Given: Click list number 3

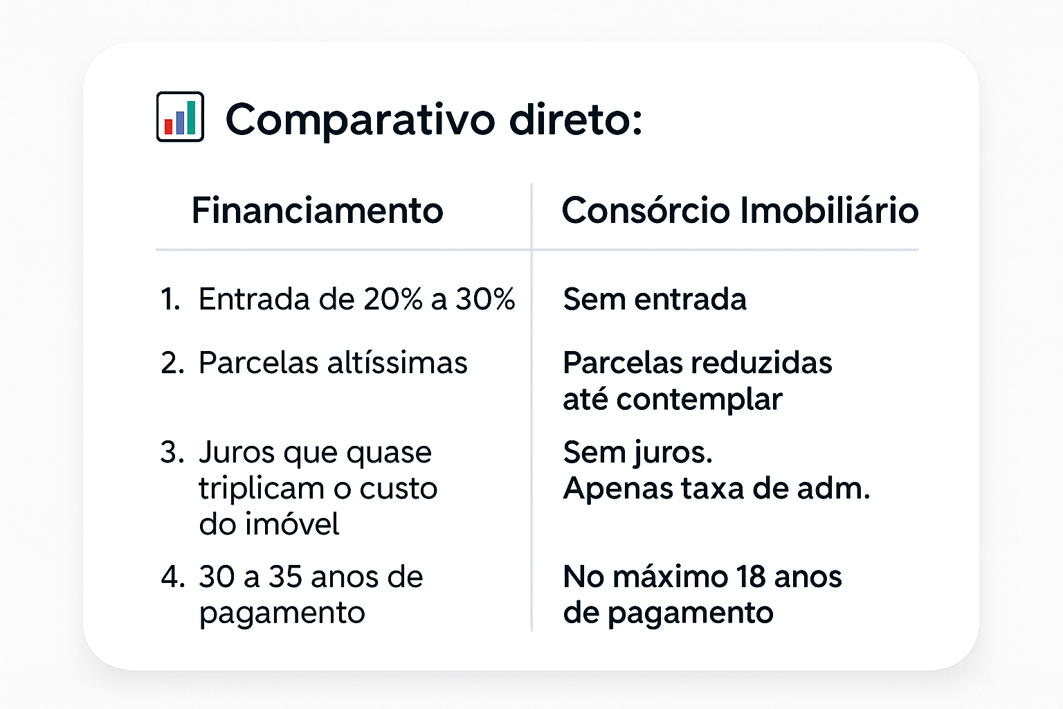Looking at the screenshot, I should [x=172, y=452].
